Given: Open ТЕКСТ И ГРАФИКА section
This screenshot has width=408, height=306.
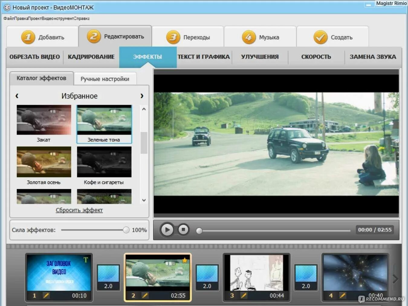Looking at the screenshot, I should (204, 57).
